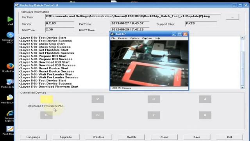Click the Switch button
The height and width of the screenshot is (141, 250).
click(131, 137)
